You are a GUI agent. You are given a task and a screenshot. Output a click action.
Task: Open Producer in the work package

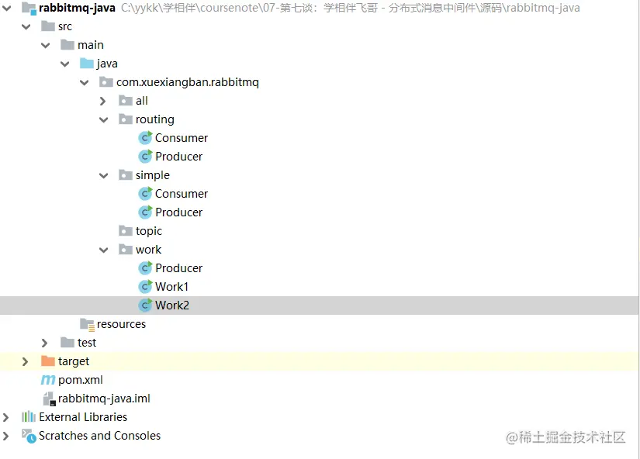[178, 268]
